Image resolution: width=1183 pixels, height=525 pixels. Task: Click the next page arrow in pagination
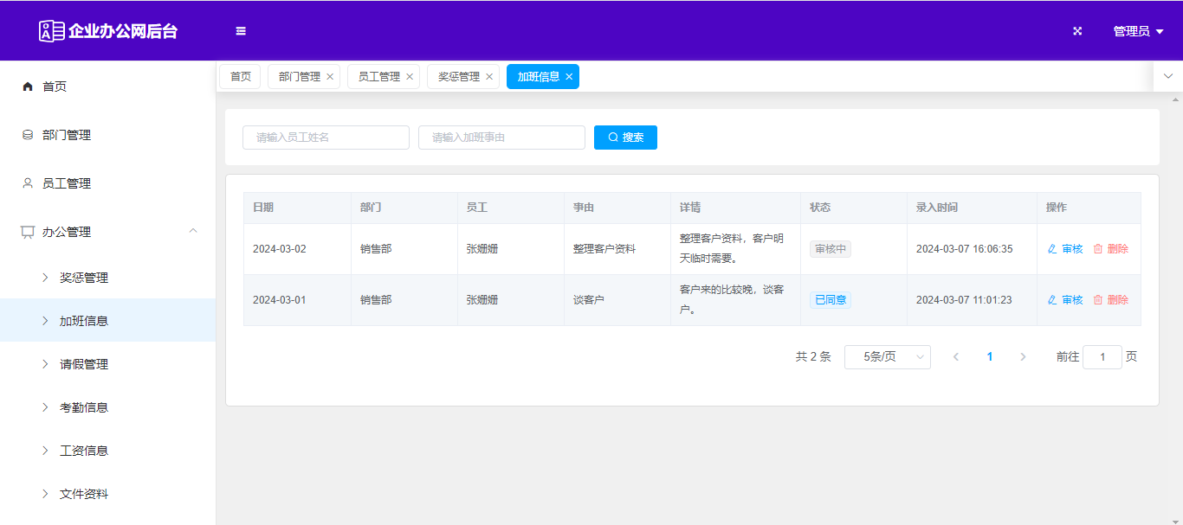click(1023, 357)
